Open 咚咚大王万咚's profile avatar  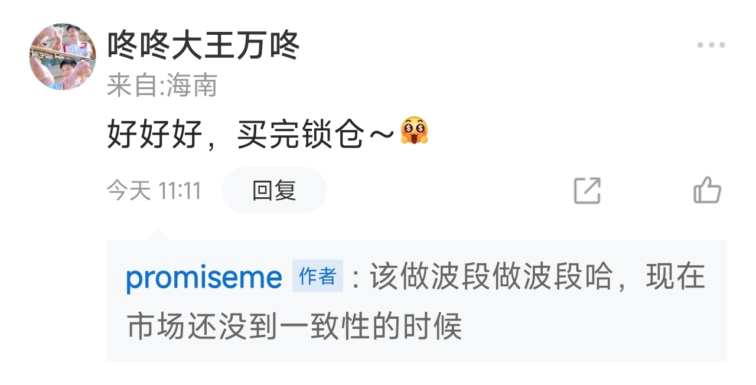63,57
